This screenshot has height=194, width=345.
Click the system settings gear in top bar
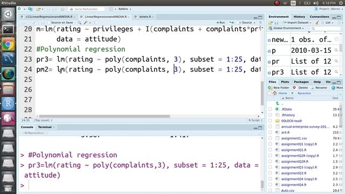click(341, 3)
